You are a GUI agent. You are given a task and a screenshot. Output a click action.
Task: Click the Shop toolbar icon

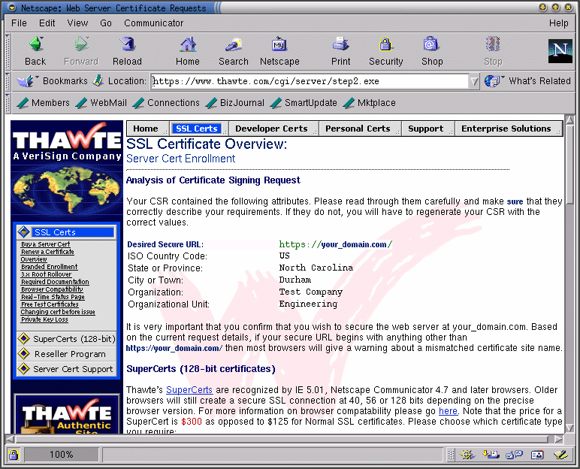431,50
